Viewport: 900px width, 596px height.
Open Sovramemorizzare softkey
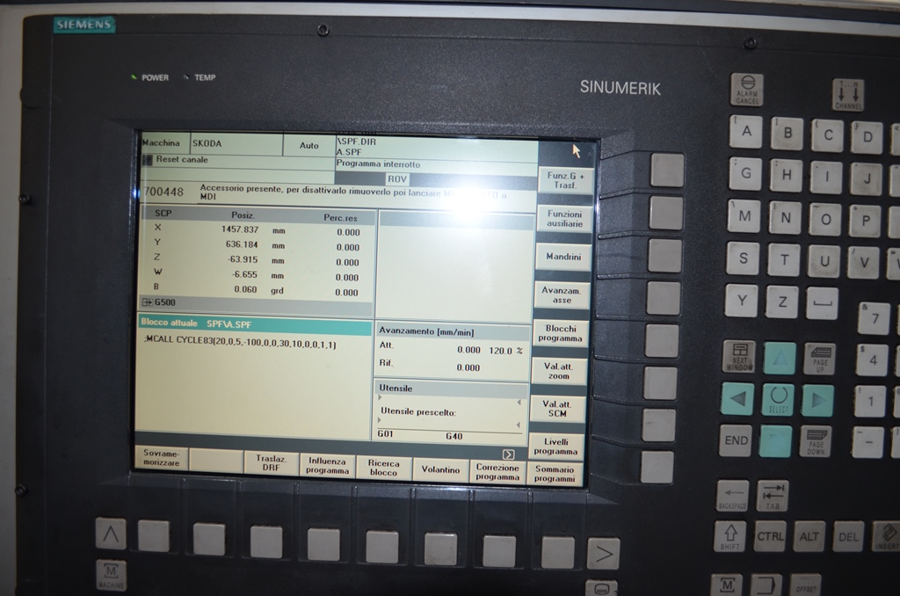point(162,458)
